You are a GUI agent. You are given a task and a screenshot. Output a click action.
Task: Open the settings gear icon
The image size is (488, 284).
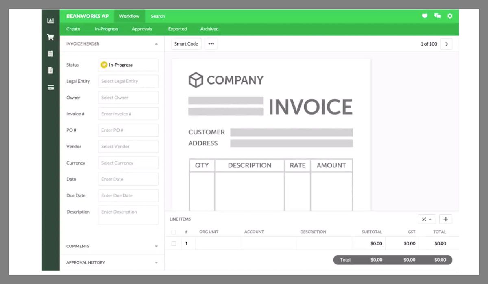450,16
